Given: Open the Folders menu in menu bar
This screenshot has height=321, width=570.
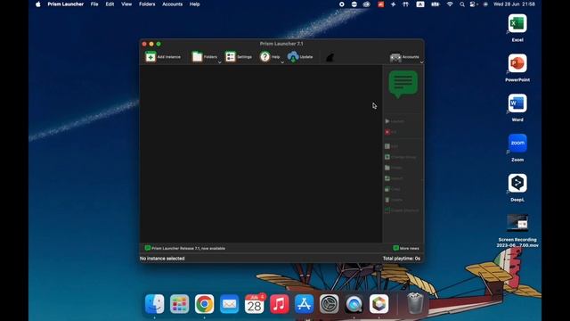Looking at the screenshot, I should point(147,4).
